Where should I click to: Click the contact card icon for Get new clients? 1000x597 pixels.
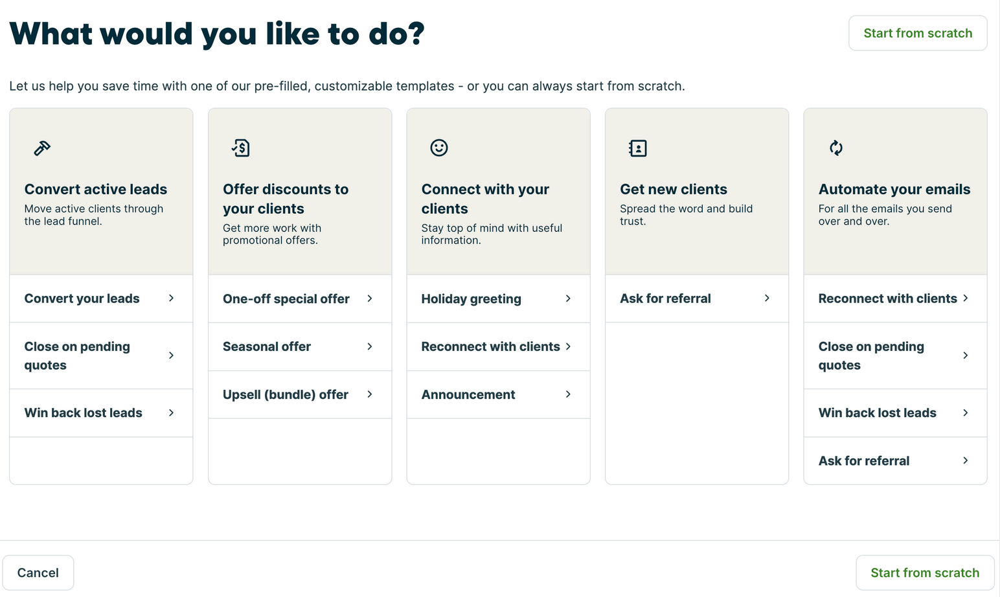637,148
